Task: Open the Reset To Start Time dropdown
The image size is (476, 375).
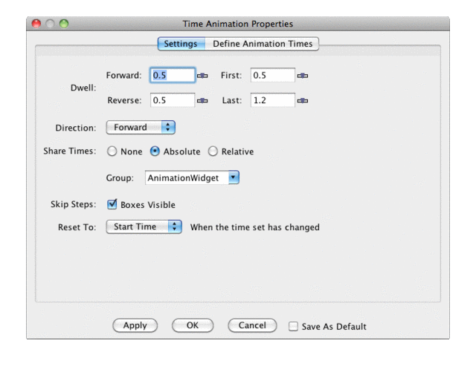Action: coord(144,226)
